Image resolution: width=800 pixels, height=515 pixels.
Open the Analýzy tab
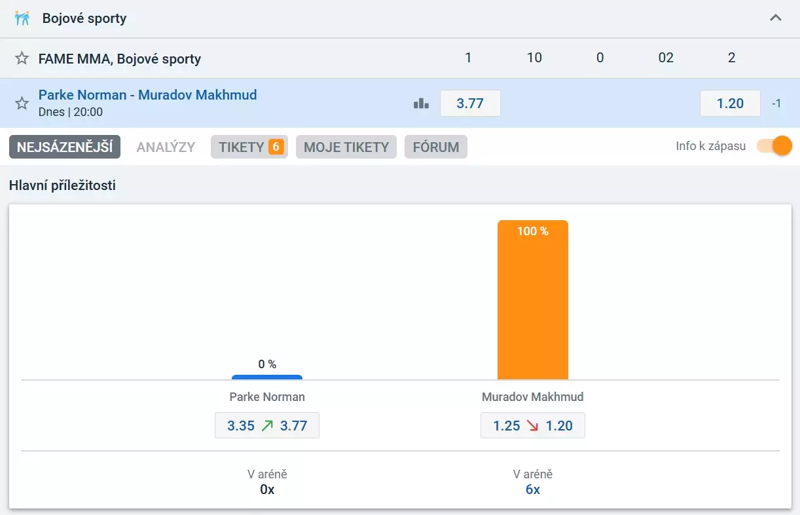[x=166, y=147]
